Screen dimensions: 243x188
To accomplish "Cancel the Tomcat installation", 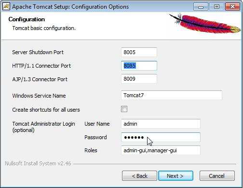I will pyautogui.click(x=217, y=176).
